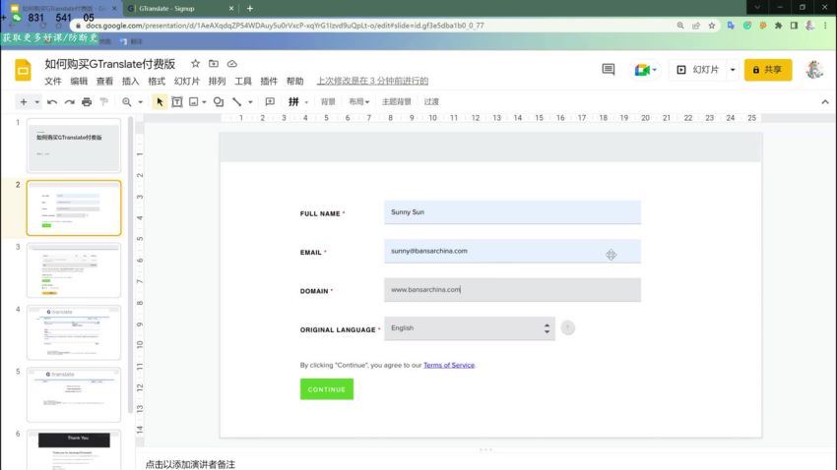Open Chrome extensions puzzle icon

(778, 25)
